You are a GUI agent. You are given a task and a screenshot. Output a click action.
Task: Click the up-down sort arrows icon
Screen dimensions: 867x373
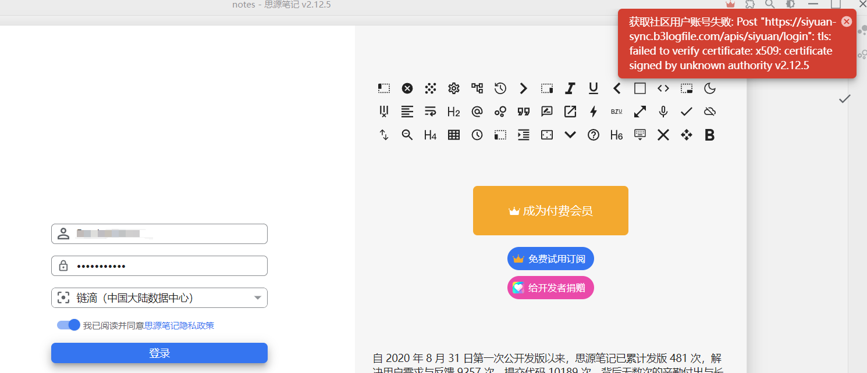click(x=384, y=135)
